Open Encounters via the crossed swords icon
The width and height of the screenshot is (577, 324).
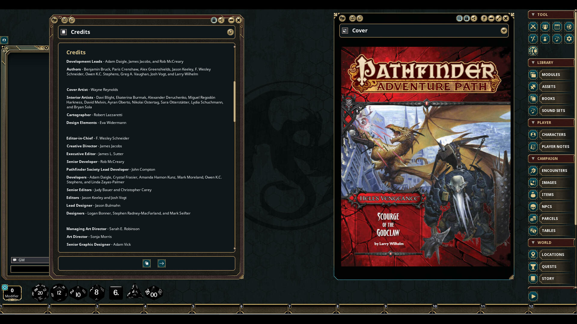(x=533, y=27)
